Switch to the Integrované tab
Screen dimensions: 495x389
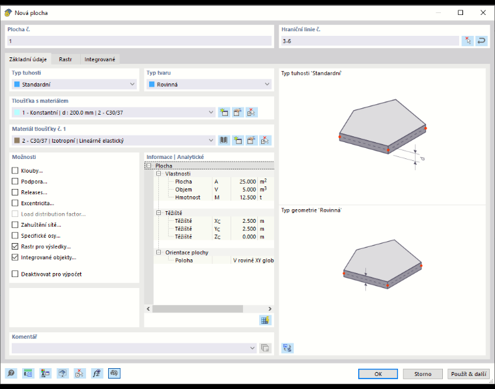click(100, 59)
